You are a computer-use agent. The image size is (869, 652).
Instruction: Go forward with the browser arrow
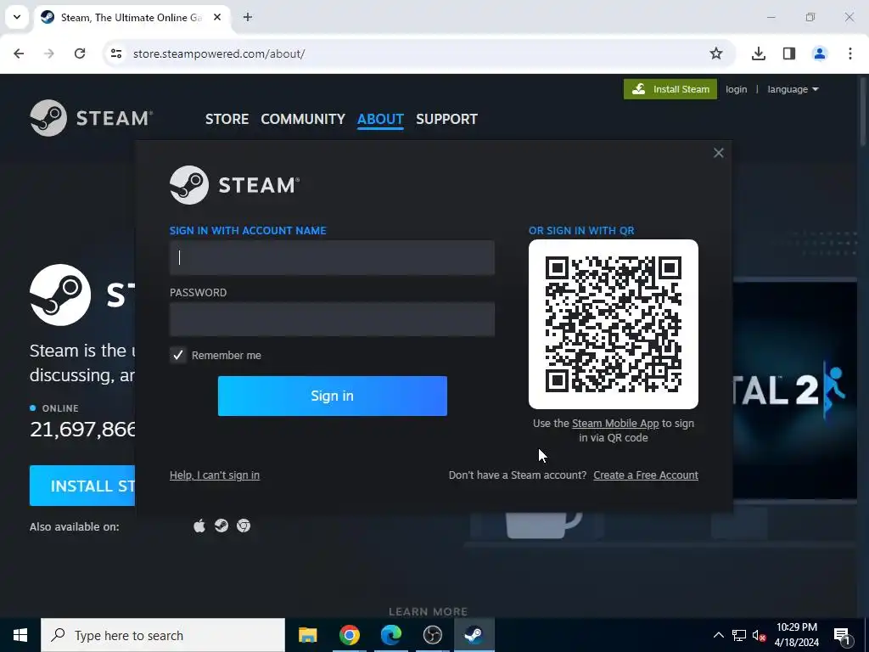49,53
